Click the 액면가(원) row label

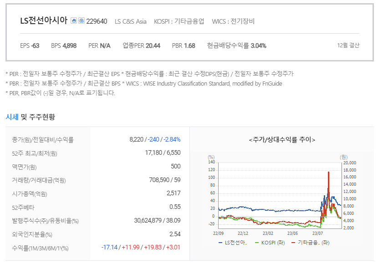click(24, 167)
